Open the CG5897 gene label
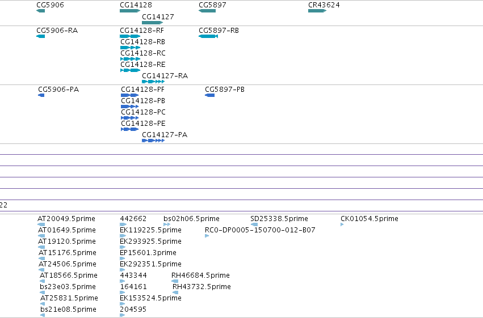Screen dimensions: 483x318 212,5
